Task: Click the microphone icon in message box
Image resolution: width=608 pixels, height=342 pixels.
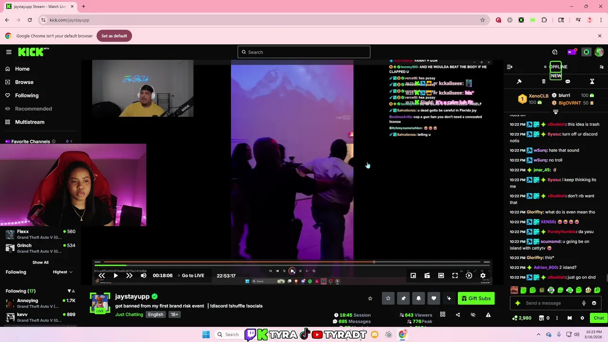Action: (584, 303)
